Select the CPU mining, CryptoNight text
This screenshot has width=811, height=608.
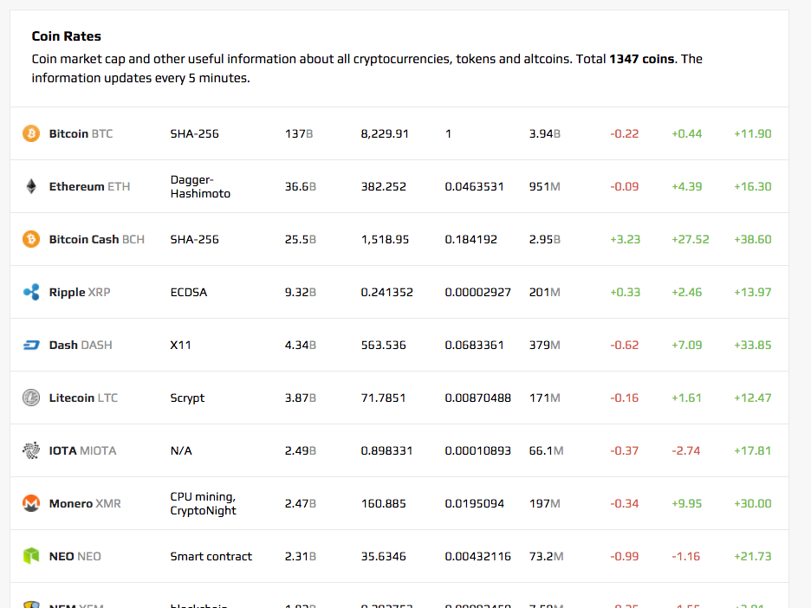coord(204,503)
